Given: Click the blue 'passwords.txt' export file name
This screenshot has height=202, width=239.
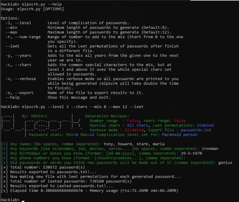Looking at the screenshot, I should coord(196,130).
